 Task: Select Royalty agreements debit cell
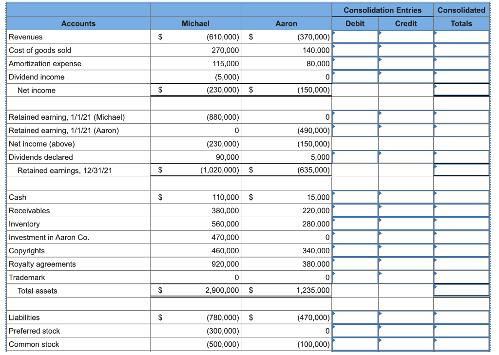click(355, 264)
